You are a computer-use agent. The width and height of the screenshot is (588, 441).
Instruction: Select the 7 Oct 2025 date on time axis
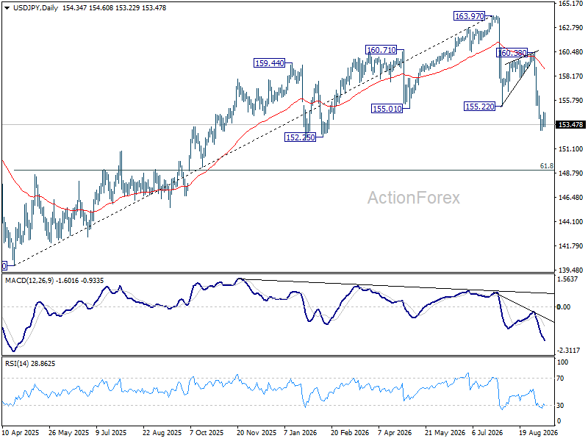pos(207,433)
